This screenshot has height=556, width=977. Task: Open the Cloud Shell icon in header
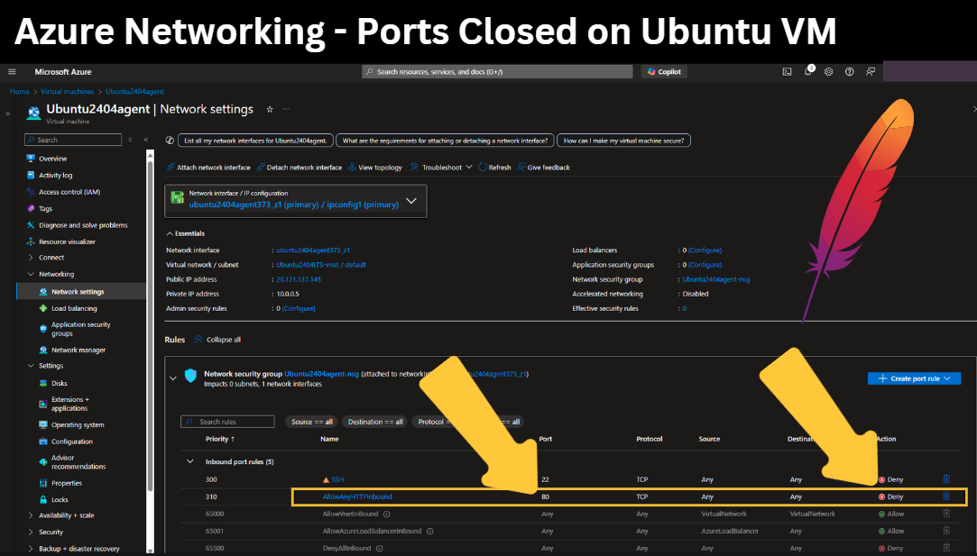787,71
